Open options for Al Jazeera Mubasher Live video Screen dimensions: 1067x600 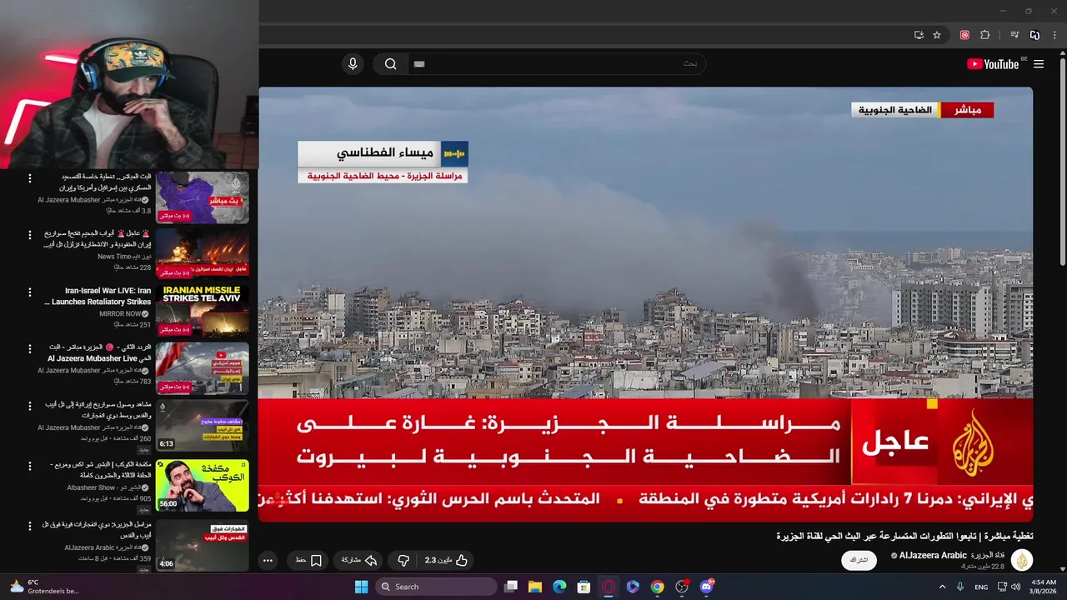(30, 348)
